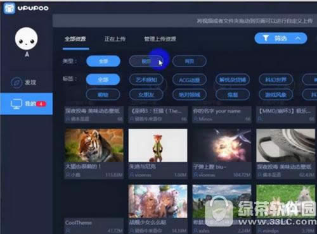Click the author icon under tiger wallpaper
The image size is (317, 234).
click(x=68, y=175)
